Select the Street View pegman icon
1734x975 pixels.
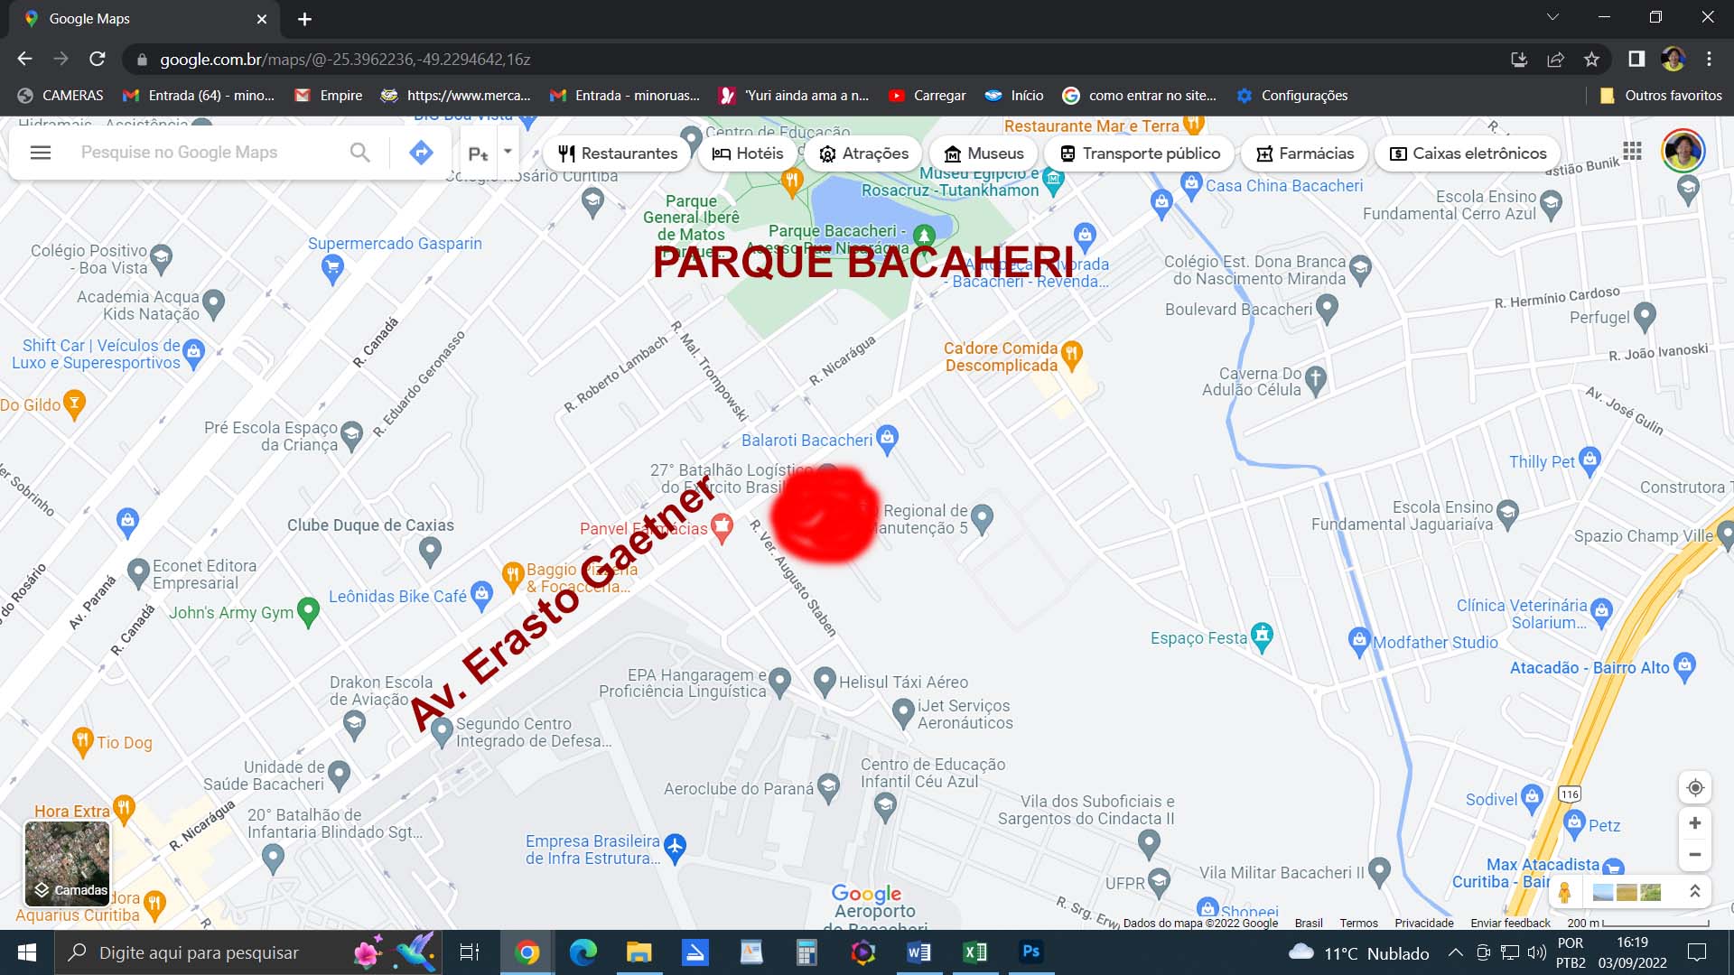click(1565, 892)
